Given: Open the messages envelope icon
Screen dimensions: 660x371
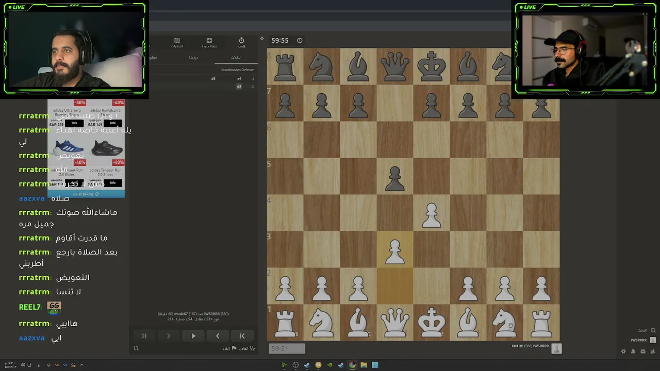Looking at the screenshot, I should [642, 351].
